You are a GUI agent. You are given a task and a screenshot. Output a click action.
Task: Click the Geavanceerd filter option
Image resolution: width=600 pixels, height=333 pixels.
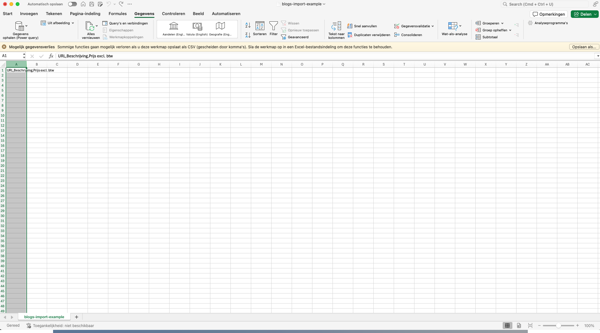click(295, 37)
